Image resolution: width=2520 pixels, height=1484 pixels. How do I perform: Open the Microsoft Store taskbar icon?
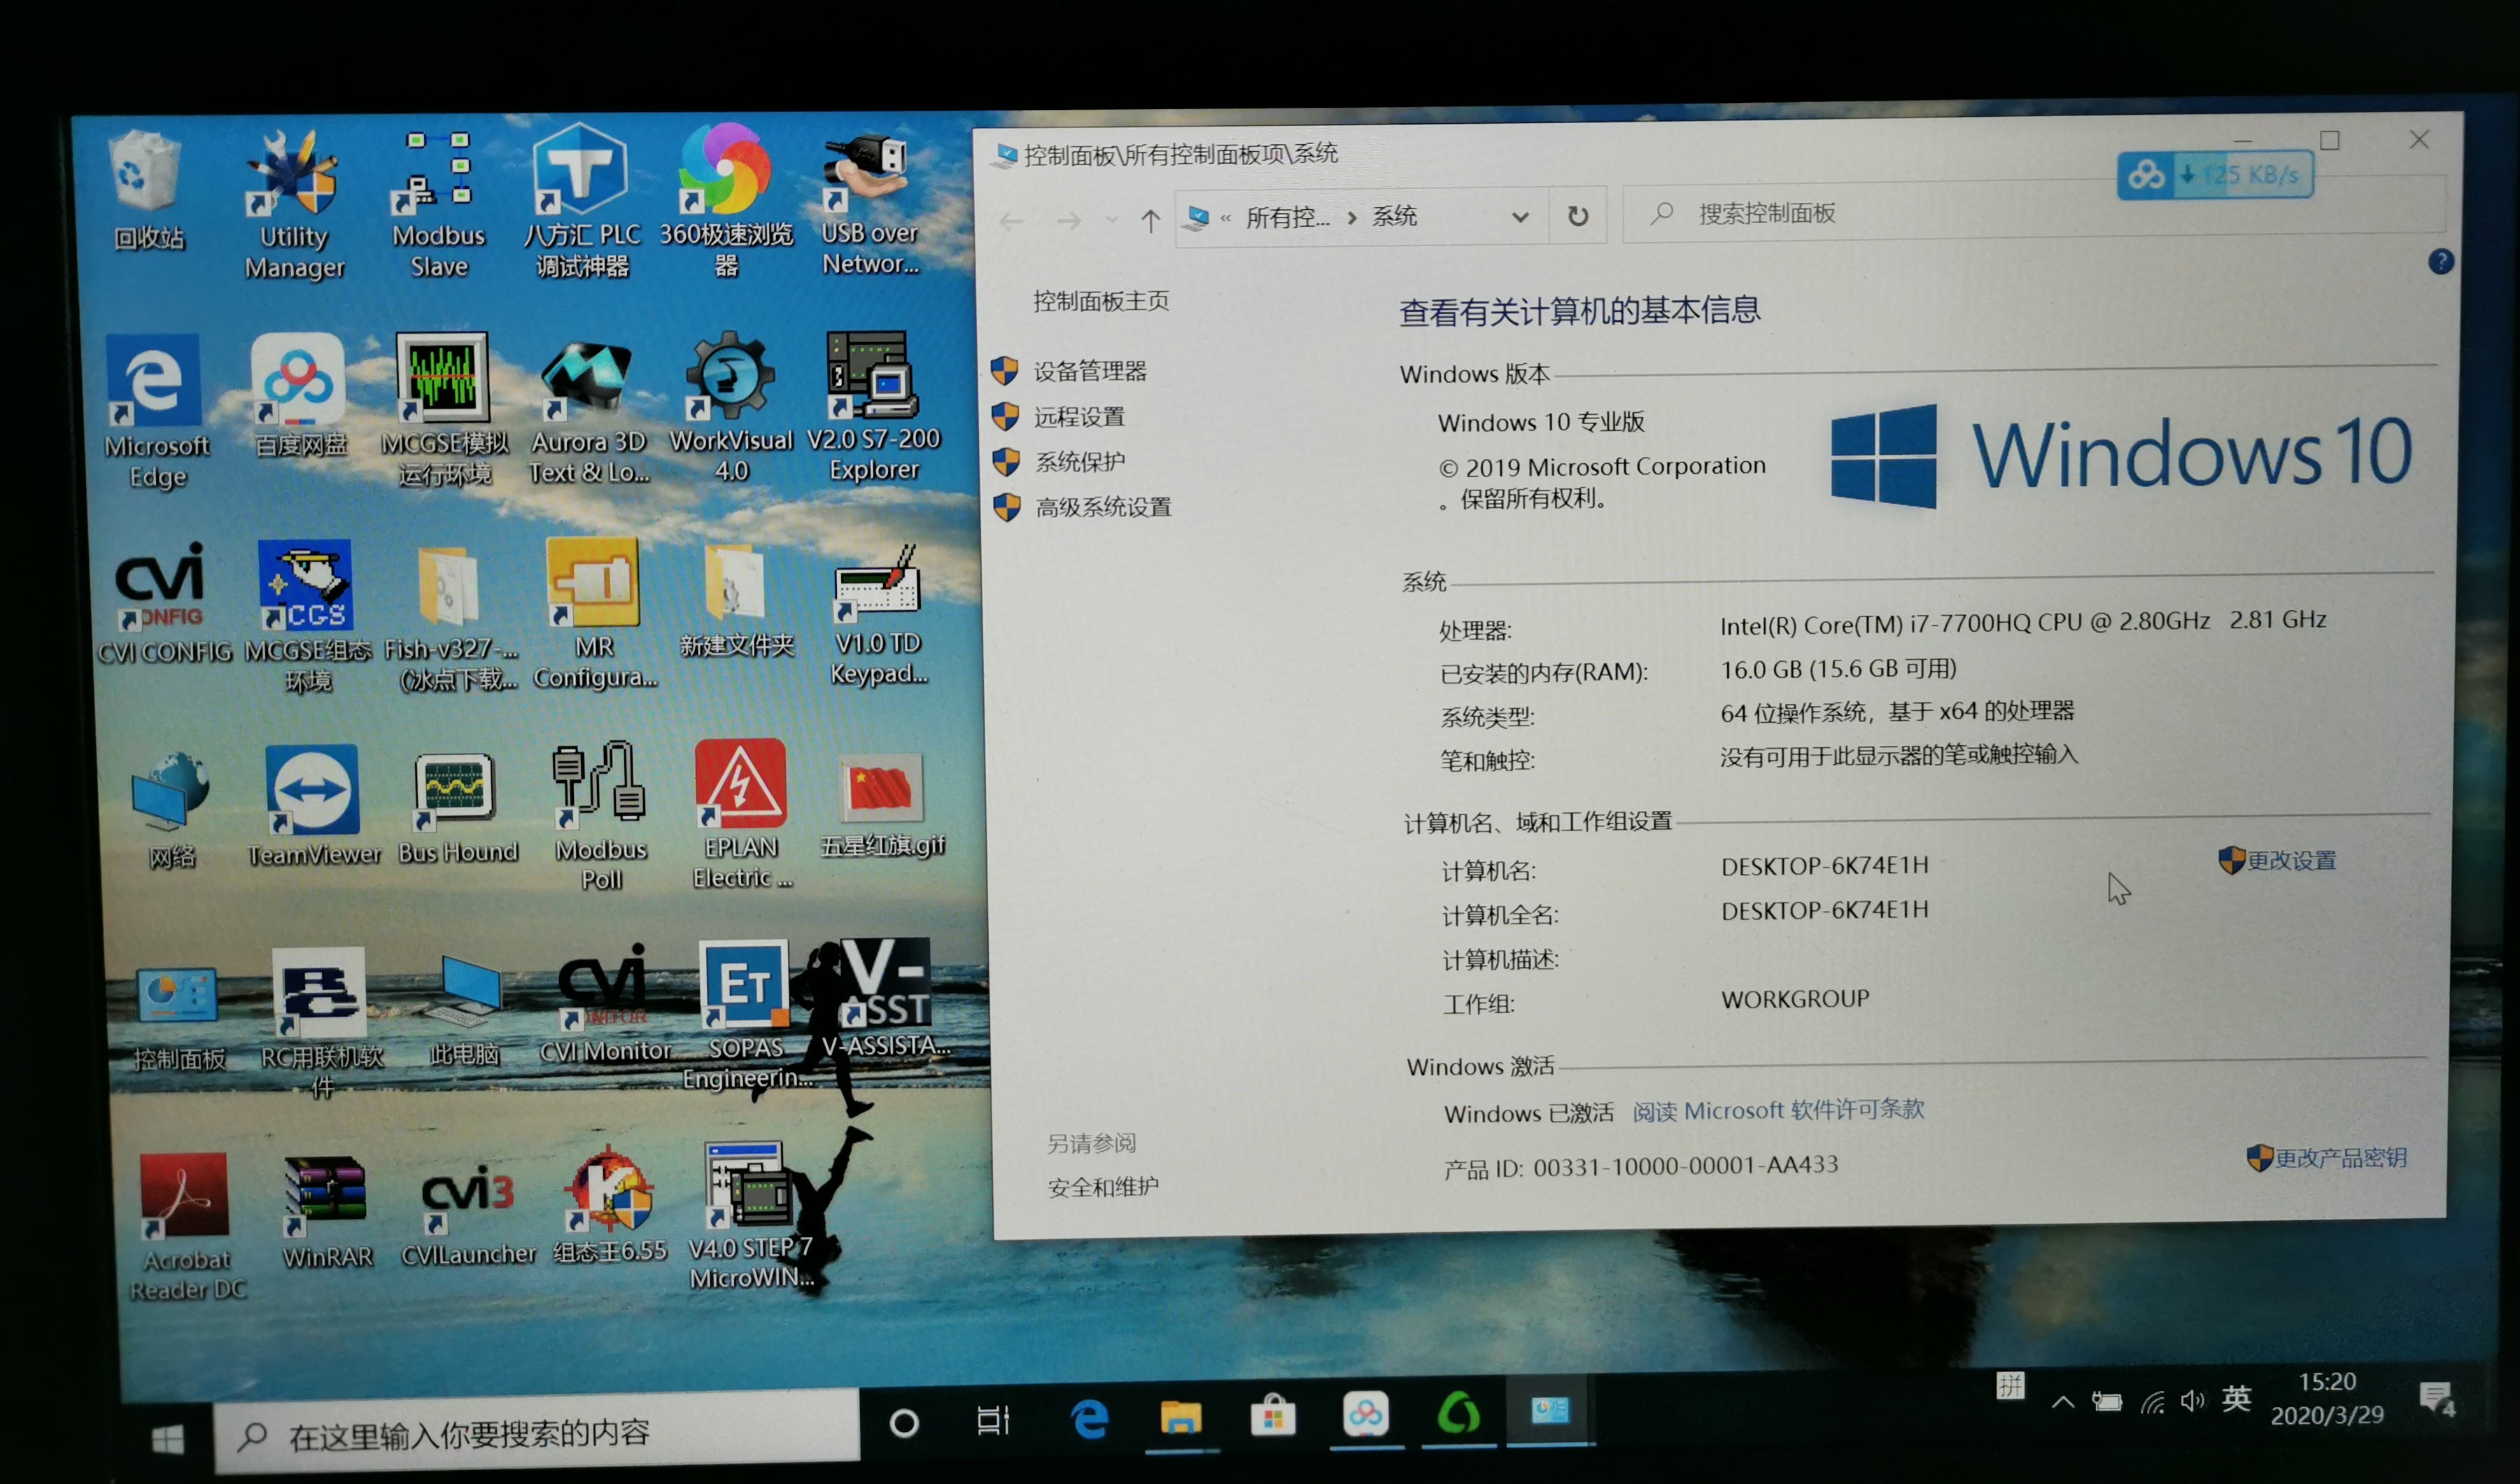coord(1273,1418)
